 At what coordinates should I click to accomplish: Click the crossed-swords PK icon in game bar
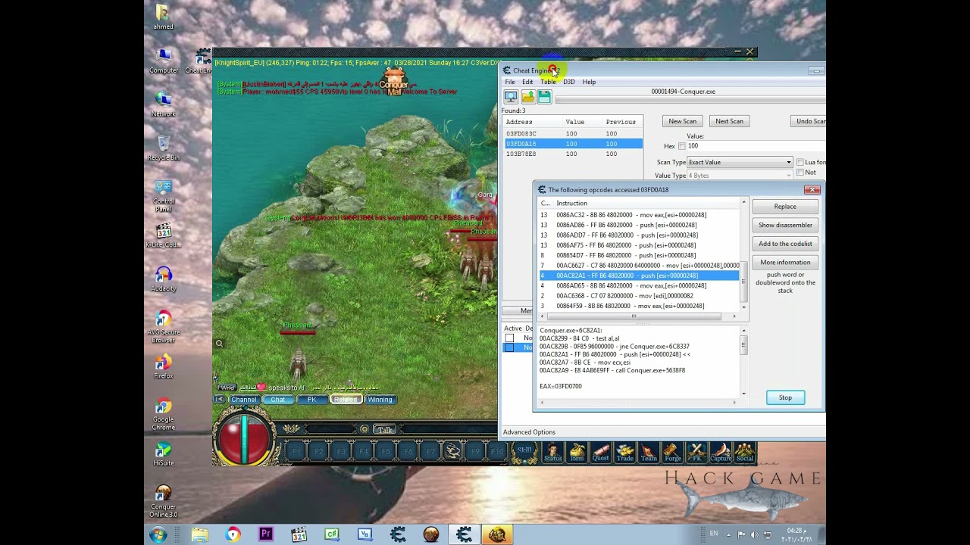click(x=696, y=453)
